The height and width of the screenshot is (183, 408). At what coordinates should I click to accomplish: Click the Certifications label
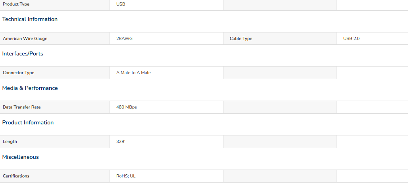(16, 176)
